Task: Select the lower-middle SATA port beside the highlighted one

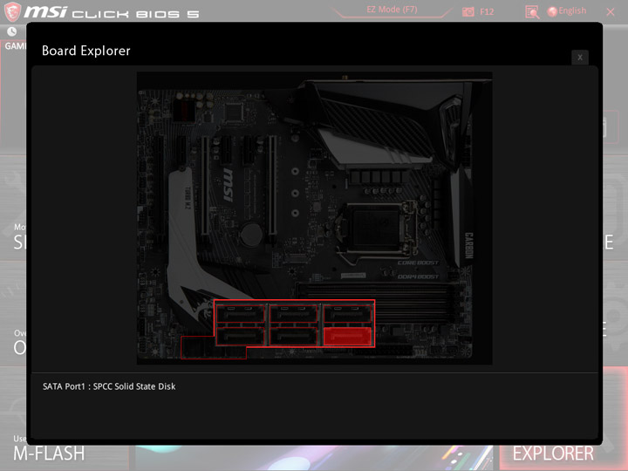Action: [294, 336]
